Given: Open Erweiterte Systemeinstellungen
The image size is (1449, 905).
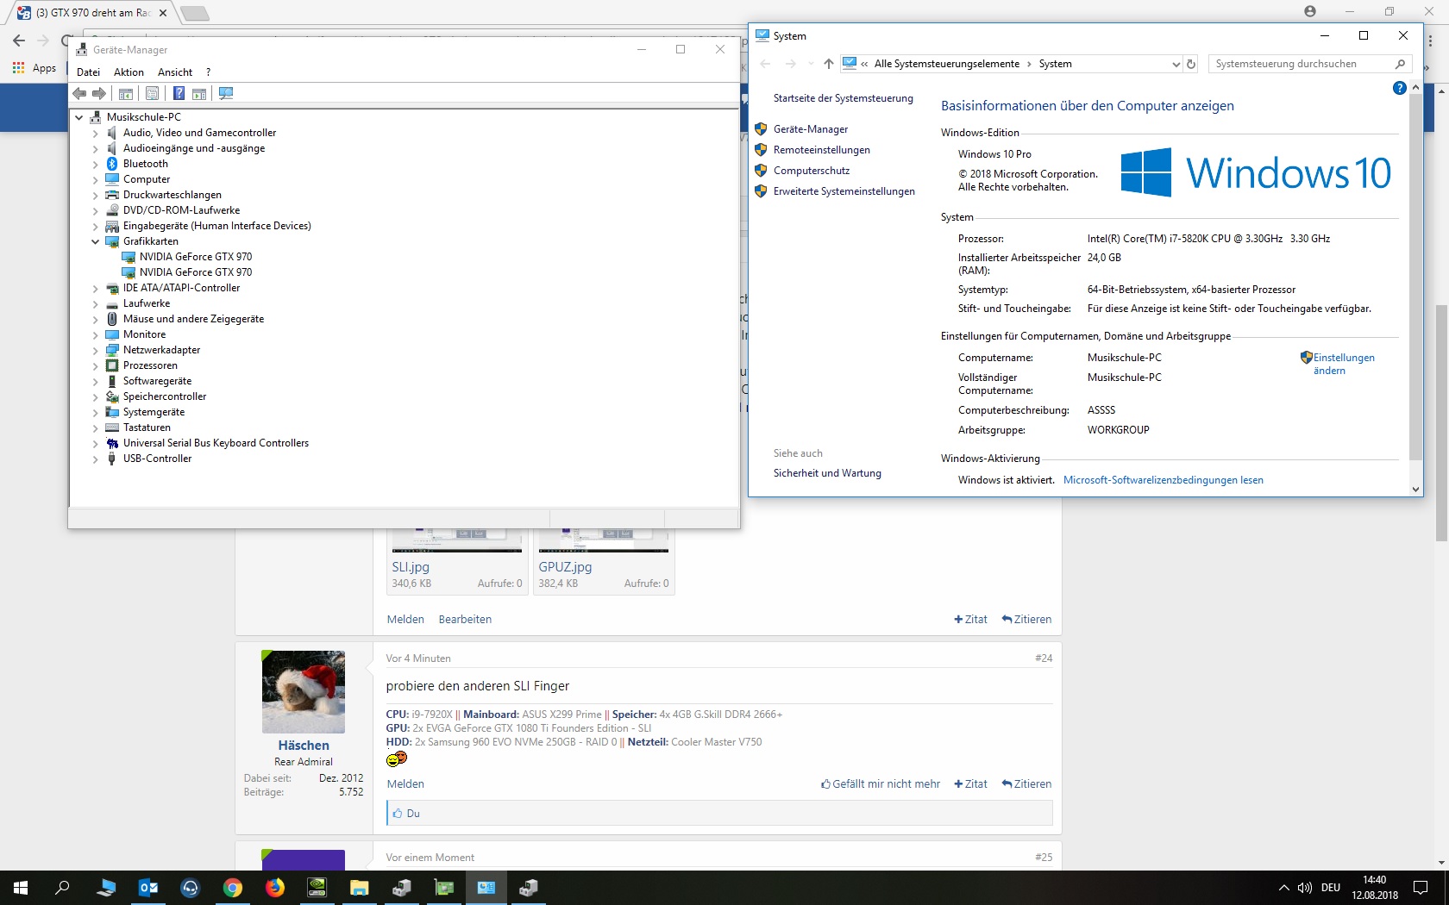Looking at the screenshot, I should pyautogui.click(x=844, y=191).
